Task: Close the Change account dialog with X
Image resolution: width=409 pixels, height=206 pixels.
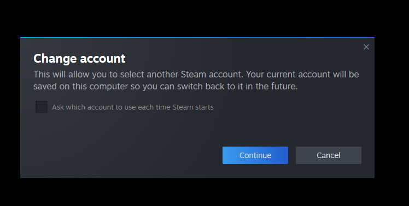Action: (x=366, y=47)
